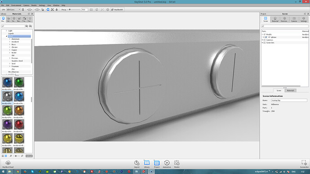Toggle the Library button in bottom toolbar
Viewport: 310px width, 174px height.
tap(147, 164)
